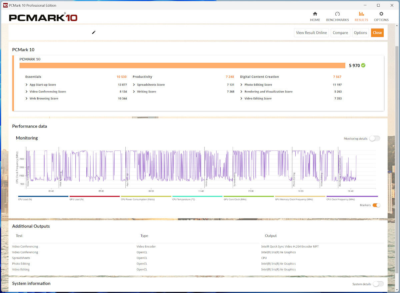Toggle Monitoring details switch

[x=374, y=138]
